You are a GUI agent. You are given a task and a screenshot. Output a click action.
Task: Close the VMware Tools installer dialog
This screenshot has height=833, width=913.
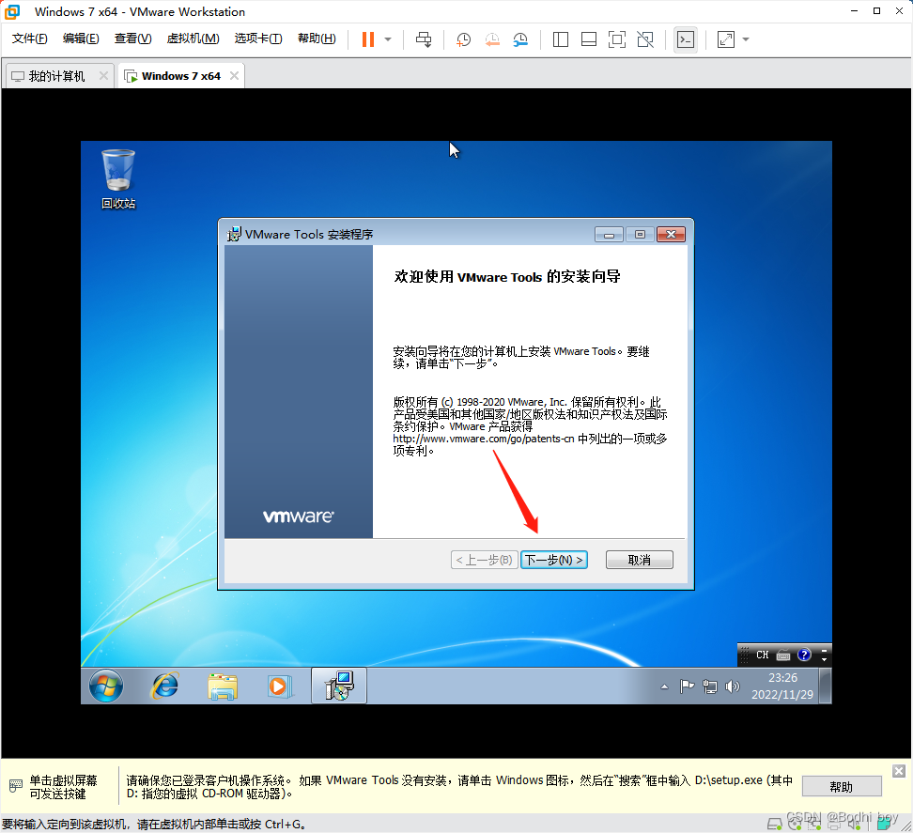(x=671, y=235)
